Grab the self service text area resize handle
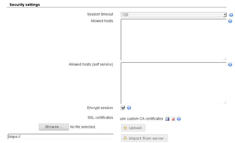Image resolution: width=235 pixels, height=143 pixels. [225, 102]
